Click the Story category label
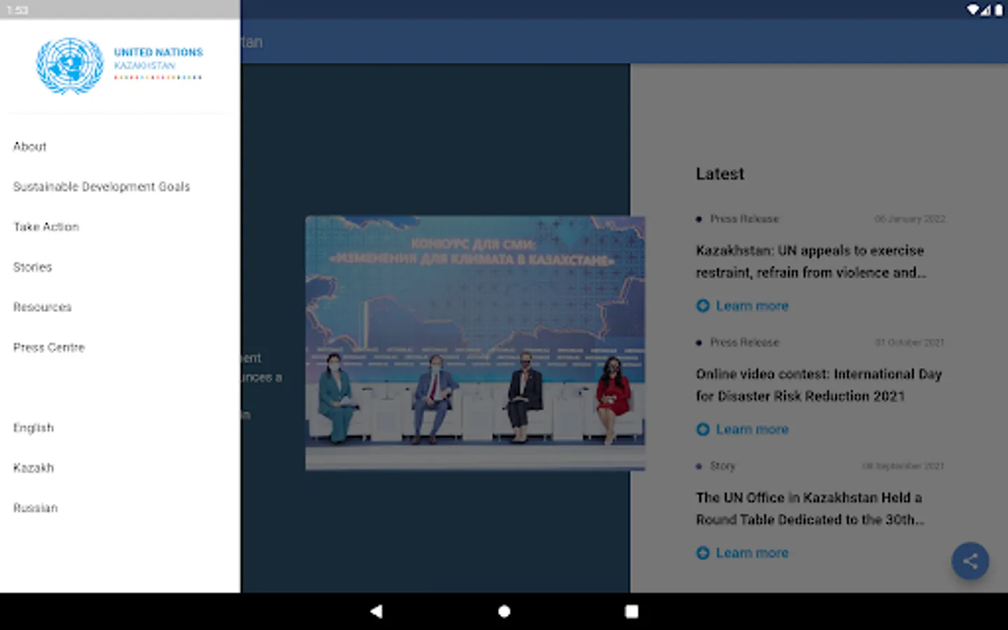 [722, 465]
